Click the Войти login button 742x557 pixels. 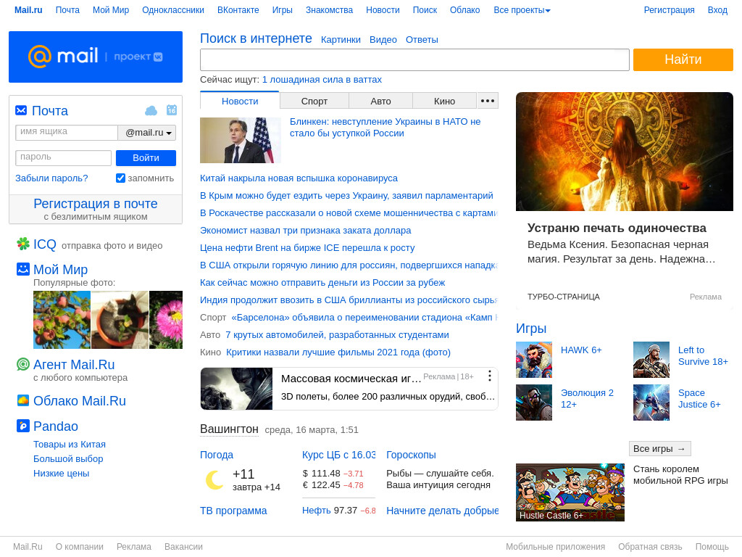pyautogui.click(x=146, y=157)
